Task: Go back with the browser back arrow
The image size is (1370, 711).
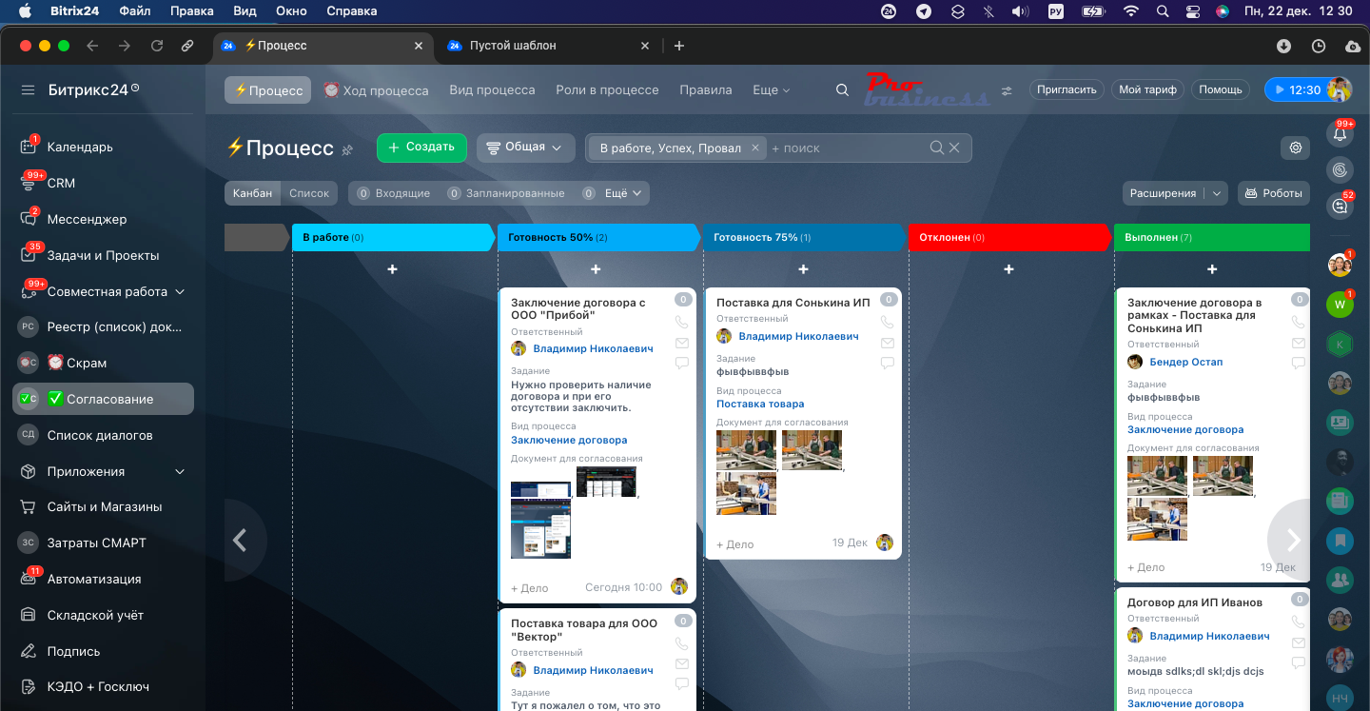Action: click(x=92, y=46)
